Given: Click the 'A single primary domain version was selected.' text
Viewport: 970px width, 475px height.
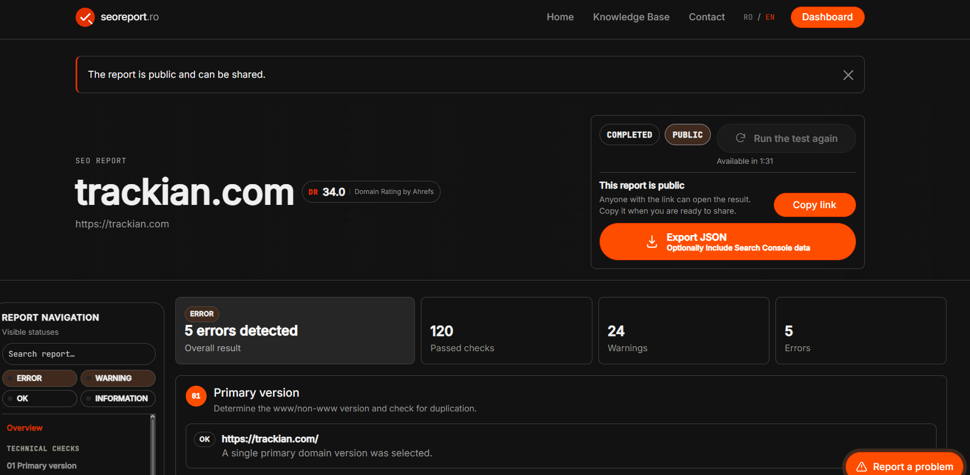Looking at the screenshot, I should pos(327,453).
